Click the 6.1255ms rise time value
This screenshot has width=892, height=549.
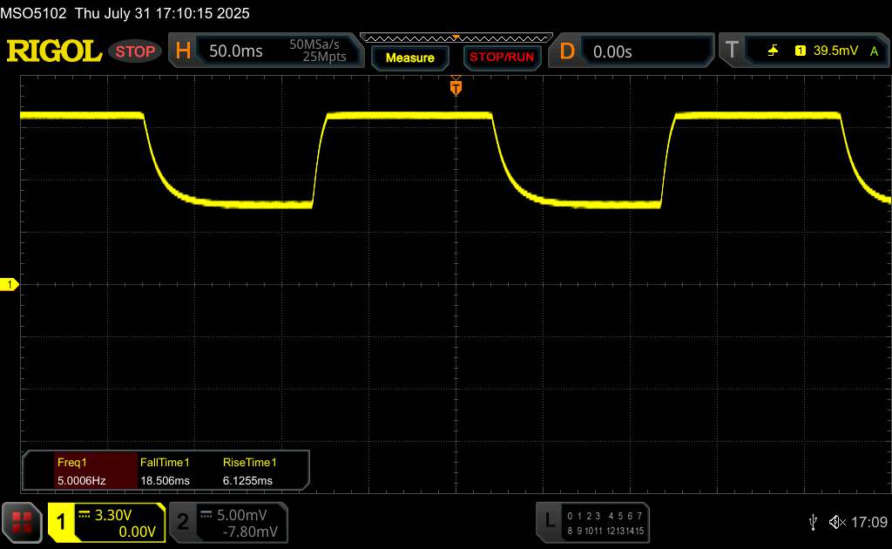click(x=247, y=481)
